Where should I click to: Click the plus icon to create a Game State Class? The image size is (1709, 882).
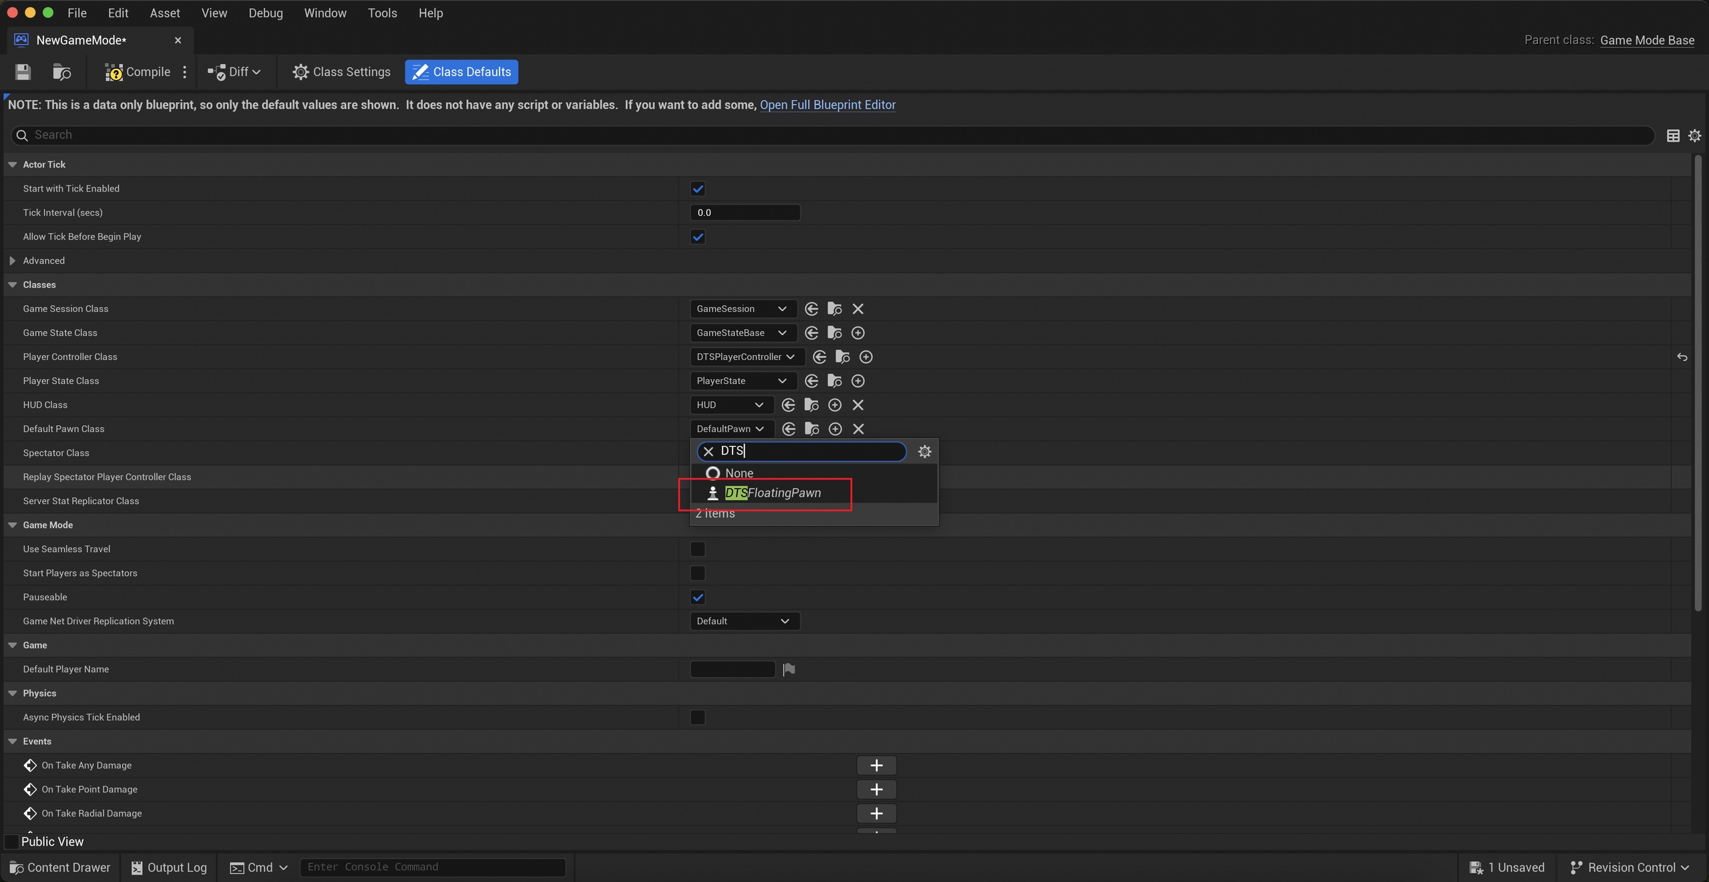858,333
